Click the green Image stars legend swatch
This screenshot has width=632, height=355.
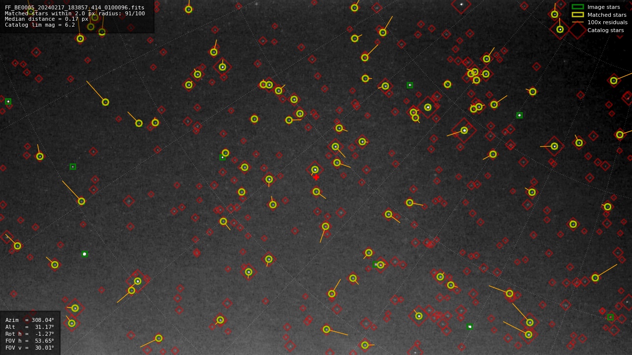[x=578, y=7]
